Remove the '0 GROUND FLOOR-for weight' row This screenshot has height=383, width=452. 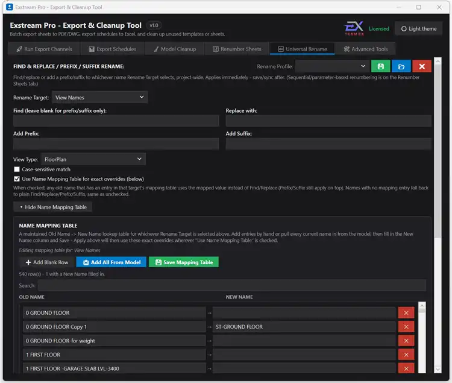(x=406, y=341)
